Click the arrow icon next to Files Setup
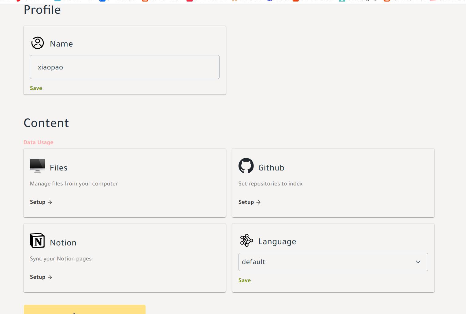 coord(50,202)
